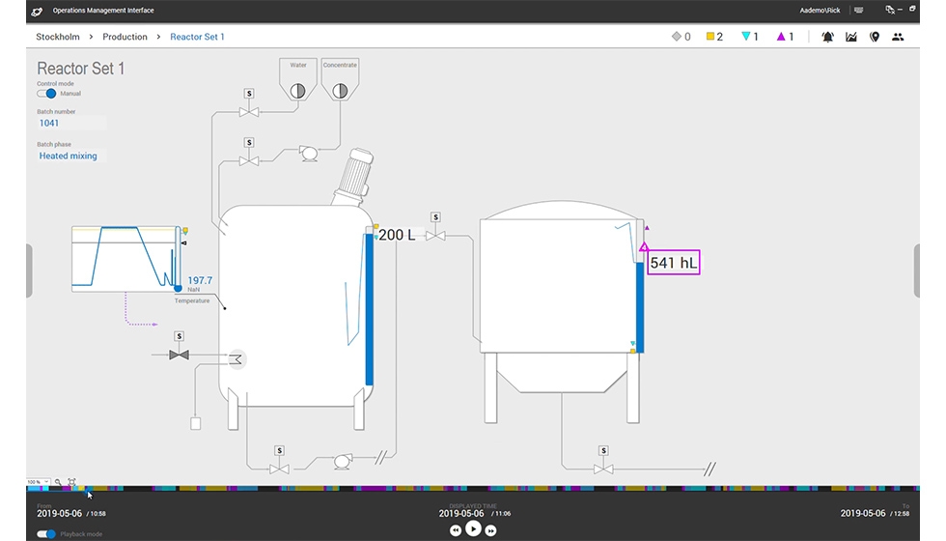
Task: Go to Production breadcrumb level
Action: pos(125,37)
